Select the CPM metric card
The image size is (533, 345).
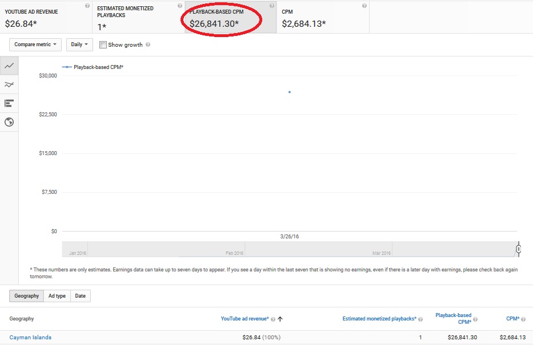tap(323, 17)
